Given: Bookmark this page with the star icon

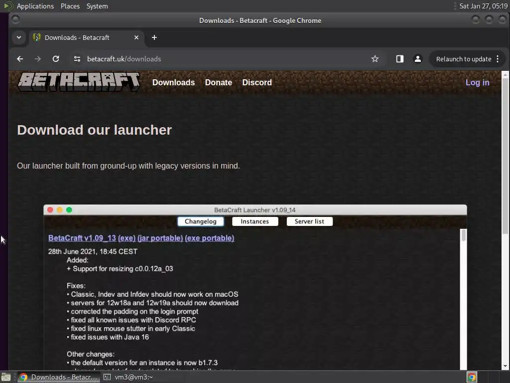Looking at the screenshot, I should pos(375,59).
